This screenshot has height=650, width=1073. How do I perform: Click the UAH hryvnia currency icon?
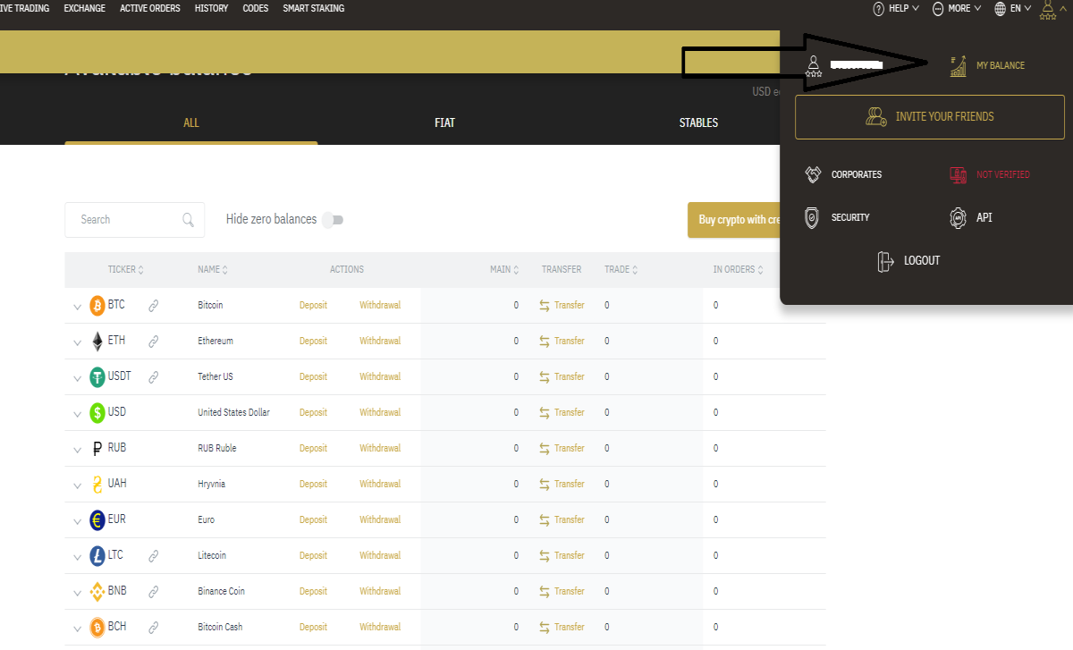pyautogui.click(x=97, y=485)
